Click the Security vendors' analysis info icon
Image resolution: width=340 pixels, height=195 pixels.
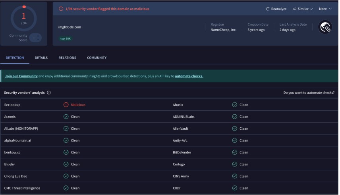[x=49, y=93]
